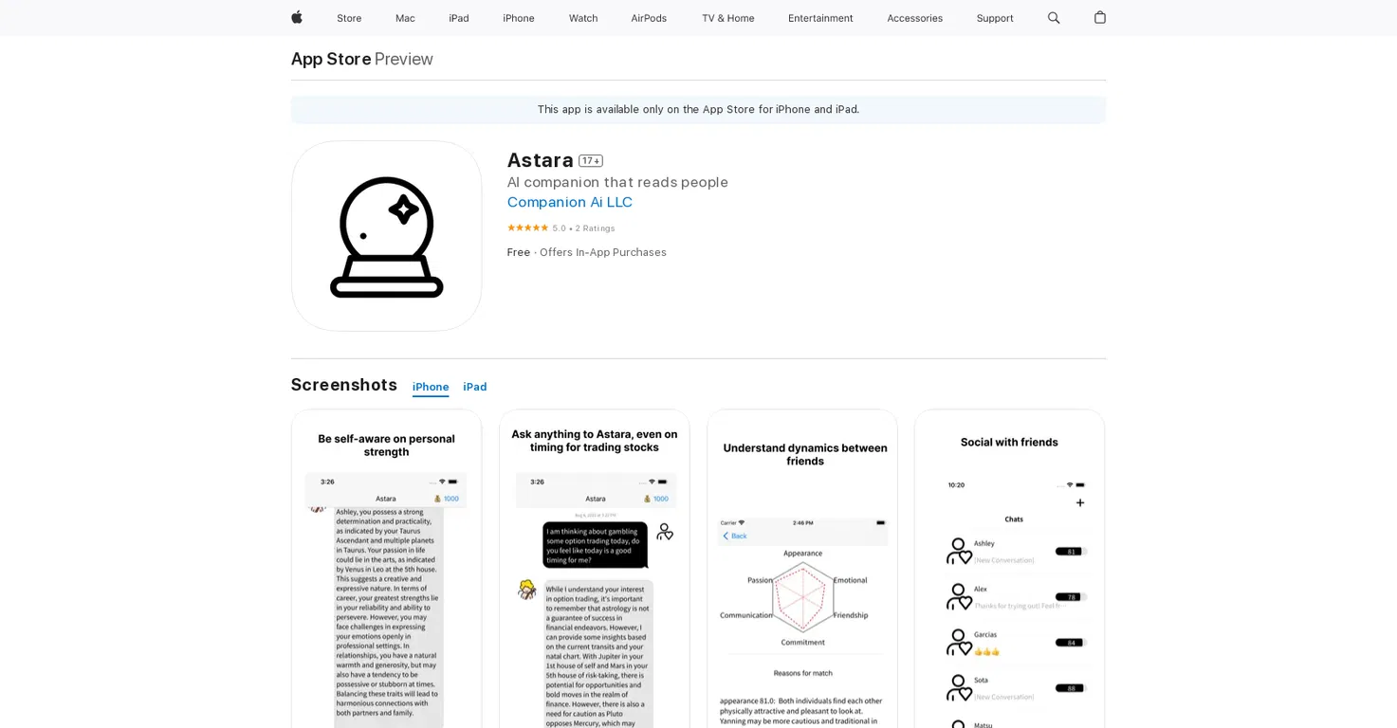Open the iPhone navigation menu
The width and height of the screenshot is (1397, 728).
[519, 18]
